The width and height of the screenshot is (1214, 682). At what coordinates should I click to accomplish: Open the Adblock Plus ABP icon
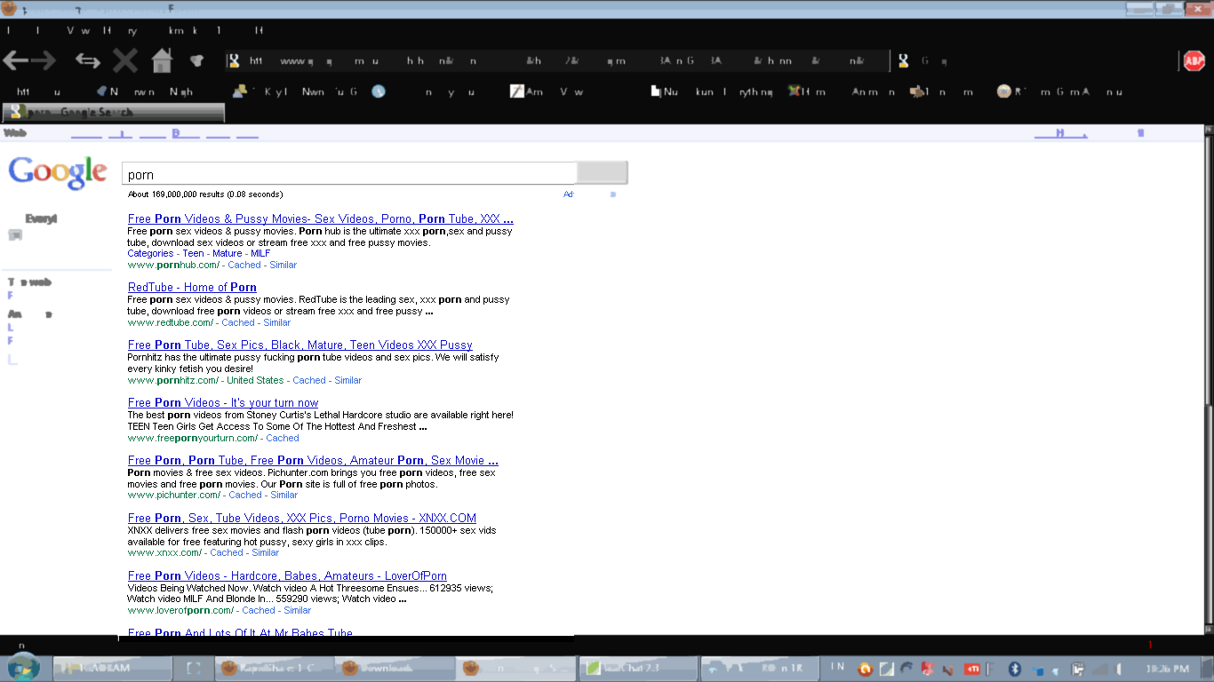(x=1194, y=60)
